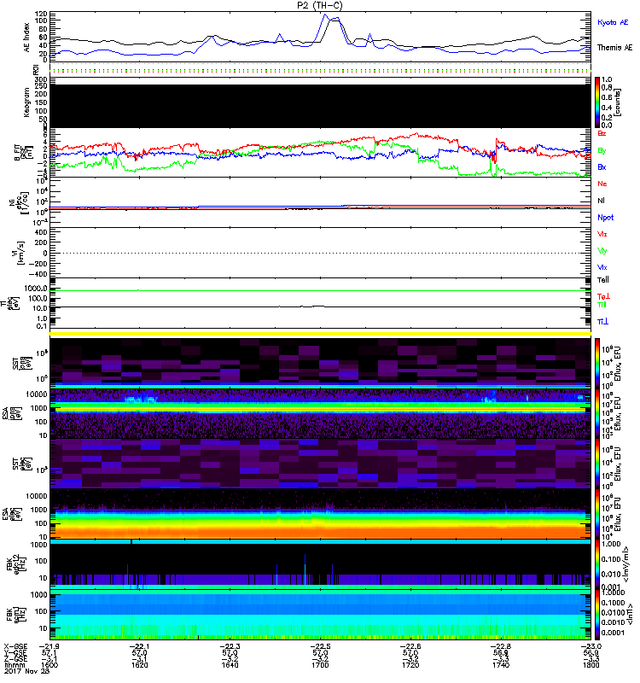The width and height of the screenshot is (640, 683).
Task: Click the red "Te⊥" legend label
Action: click(603, 296)
